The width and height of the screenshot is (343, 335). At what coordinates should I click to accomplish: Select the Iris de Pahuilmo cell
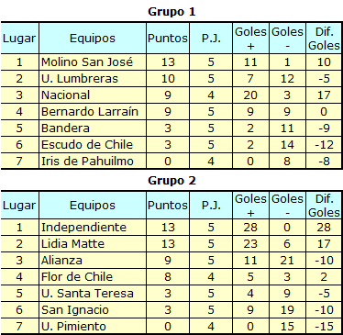click(93, 161)
